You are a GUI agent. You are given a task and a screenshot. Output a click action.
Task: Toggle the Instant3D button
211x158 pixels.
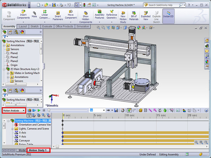pos(168,16)
